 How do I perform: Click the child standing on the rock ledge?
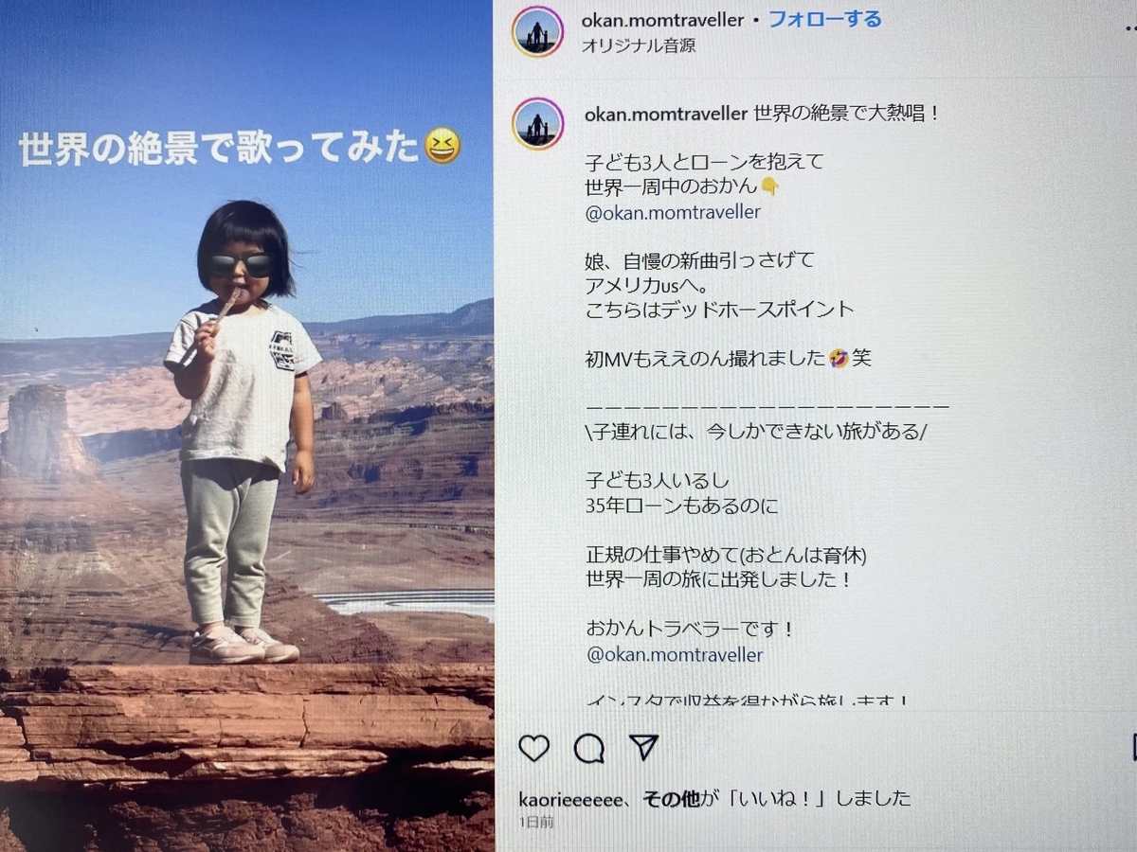click(x=243, y=431)
